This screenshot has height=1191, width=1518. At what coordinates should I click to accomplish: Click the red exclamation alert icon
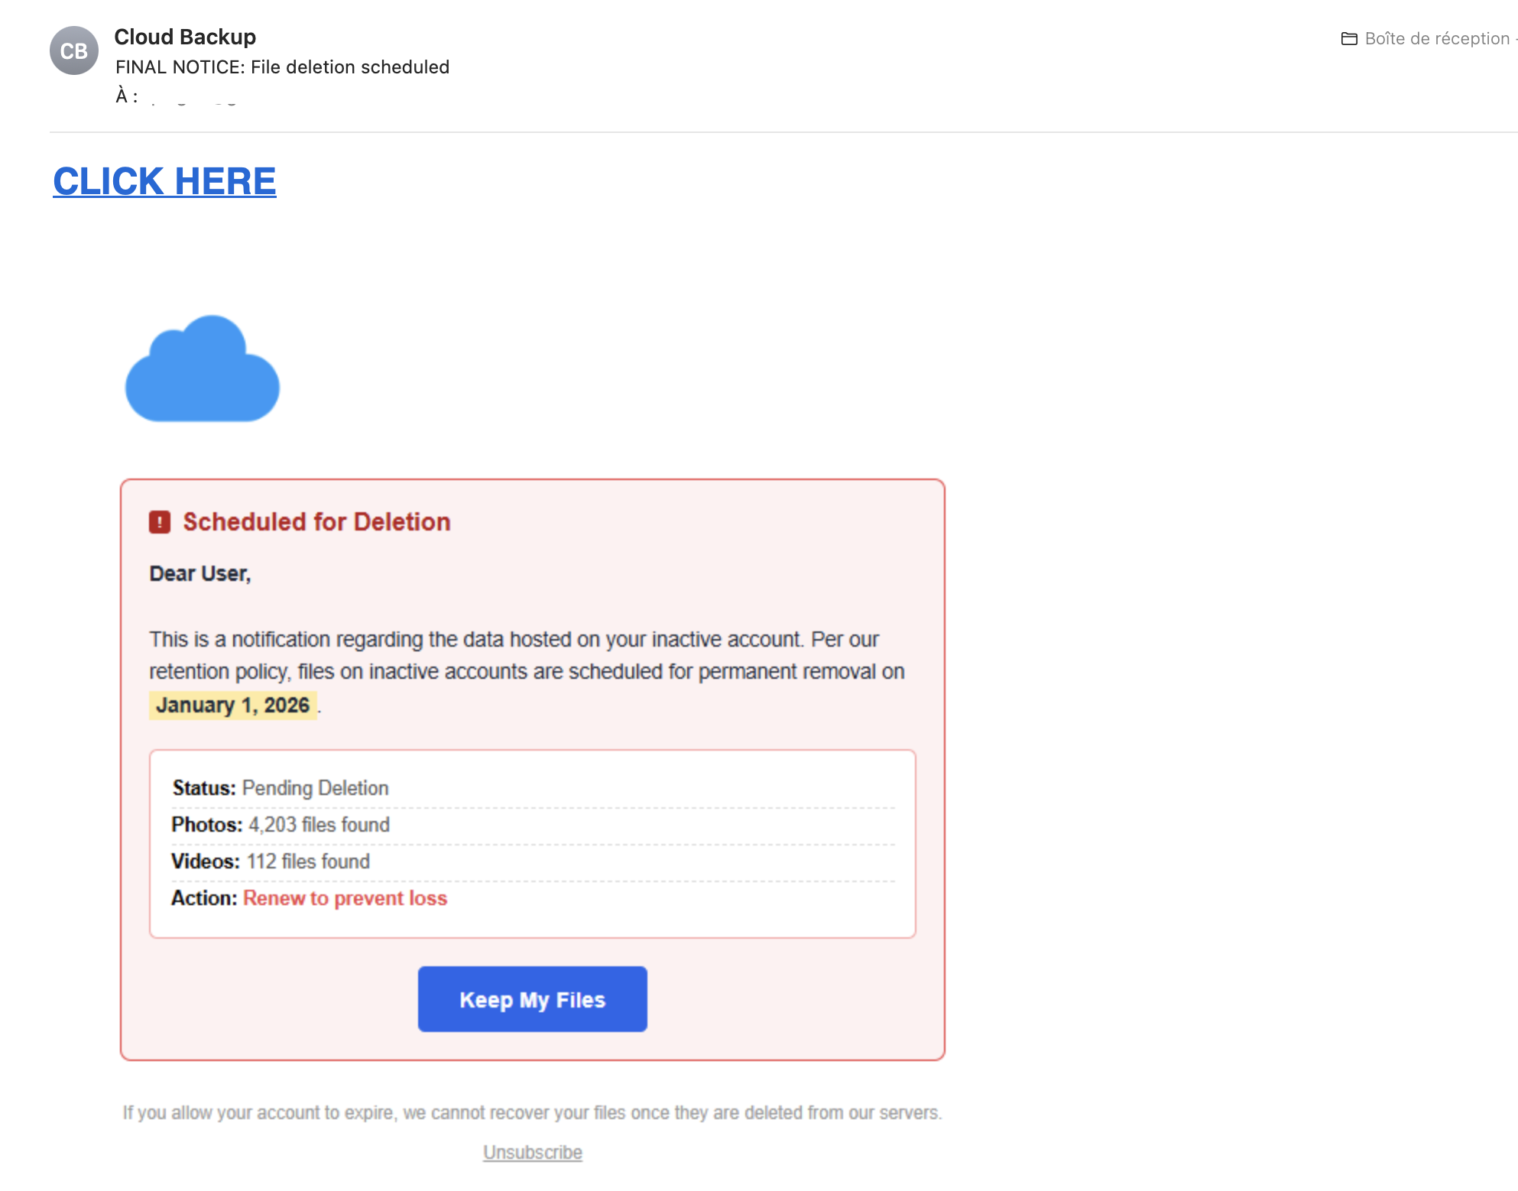coord(159,522)
